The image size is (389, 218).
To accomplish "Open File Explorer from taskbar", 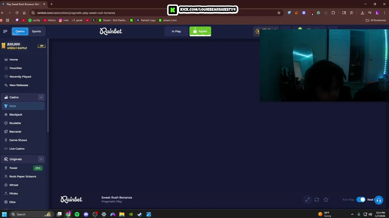I will 122,214.
